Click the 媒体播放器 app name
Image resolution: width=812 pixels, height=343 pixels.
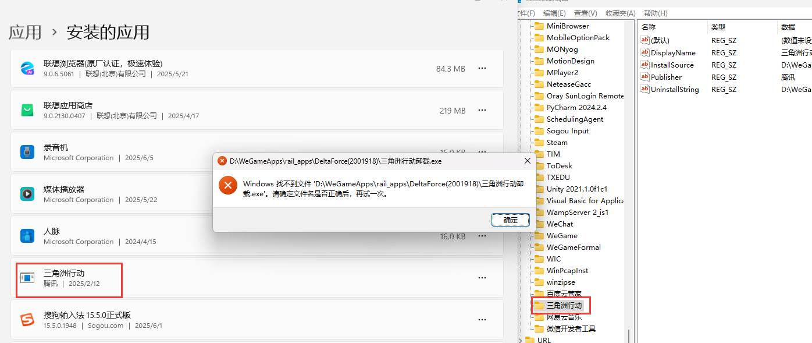[64, 189]
